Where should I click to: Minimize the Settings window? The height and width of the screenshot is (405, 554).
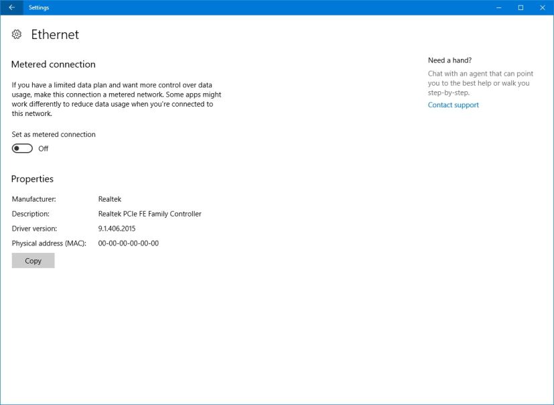pos(498,7)
